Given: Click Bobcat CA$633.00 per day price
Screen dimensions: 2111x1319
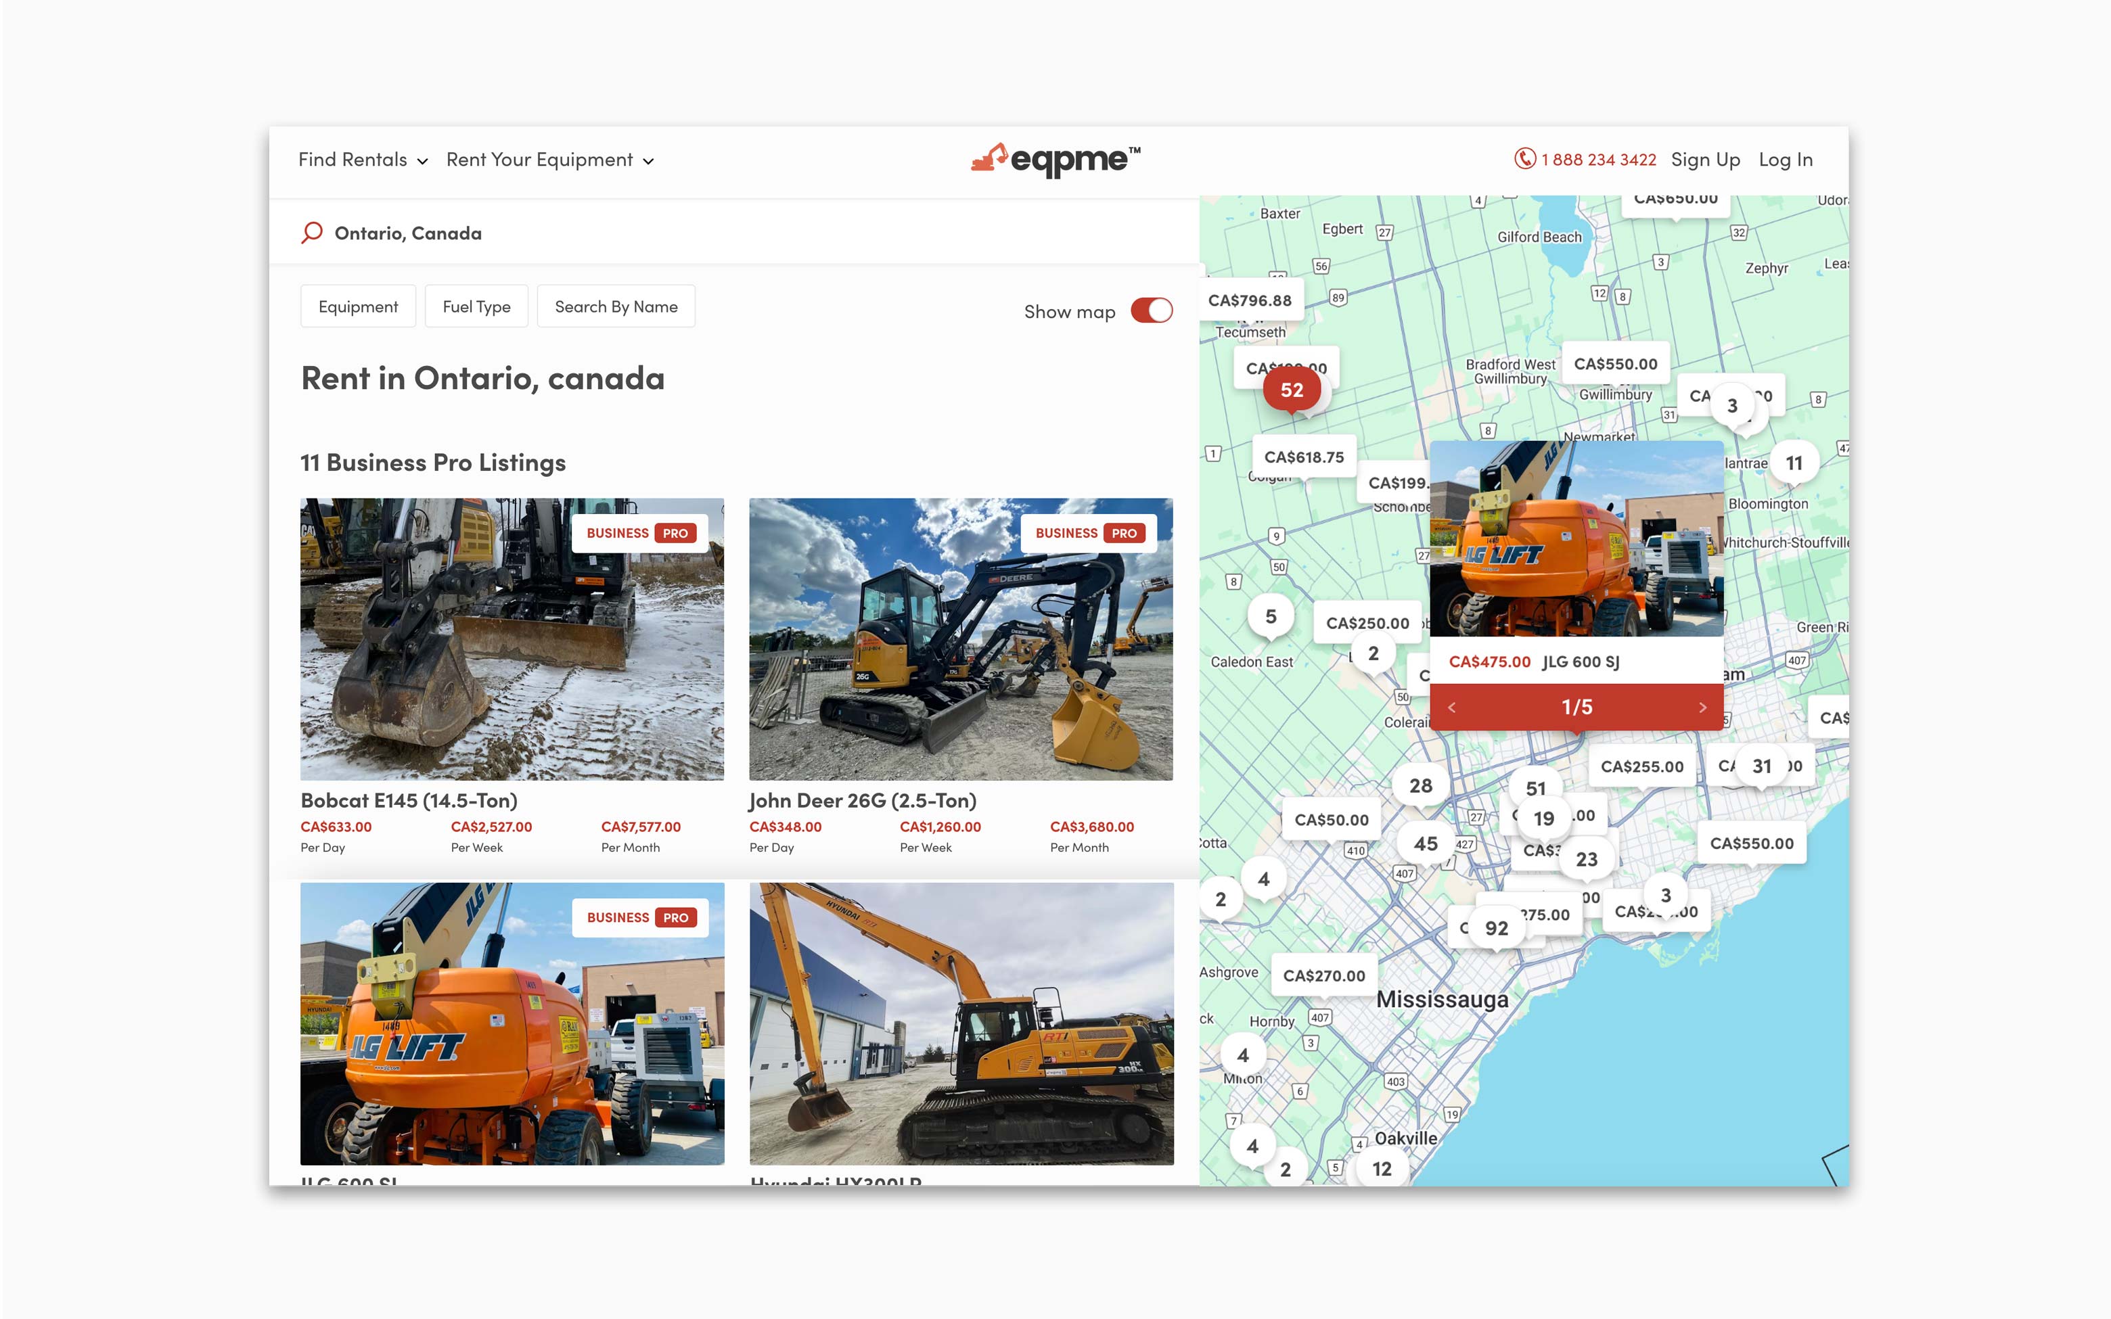Looking at the screenshot, I should (336, 826).
